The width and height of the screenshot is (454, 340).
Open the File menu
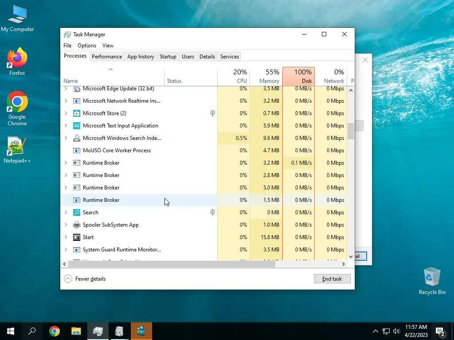pos(67,46)
